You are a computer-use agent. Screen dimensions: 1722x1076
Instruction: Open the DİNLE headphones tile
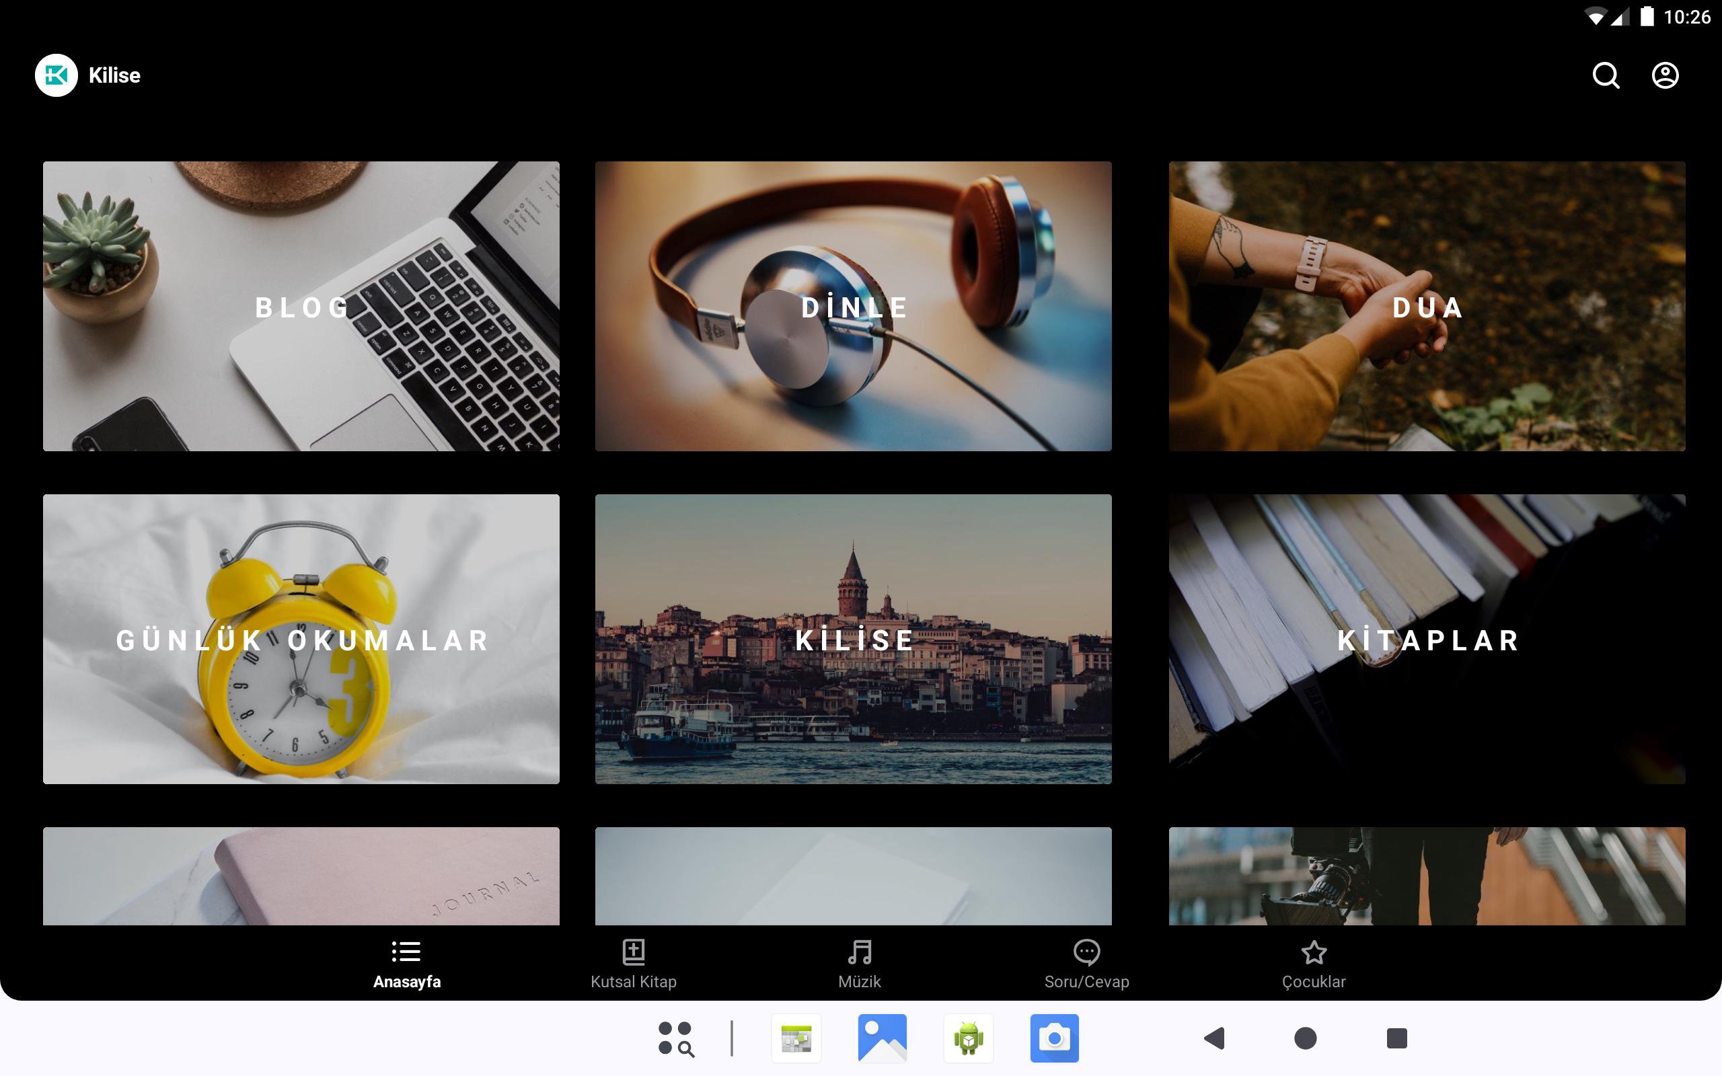[853, 306]
